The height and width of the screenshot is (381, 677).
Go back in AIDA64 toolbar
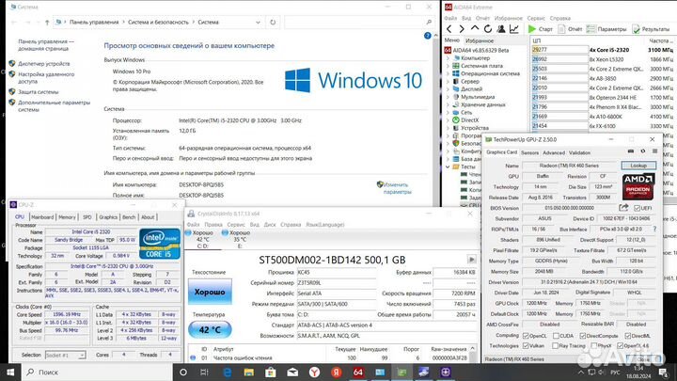pos(449,29)
